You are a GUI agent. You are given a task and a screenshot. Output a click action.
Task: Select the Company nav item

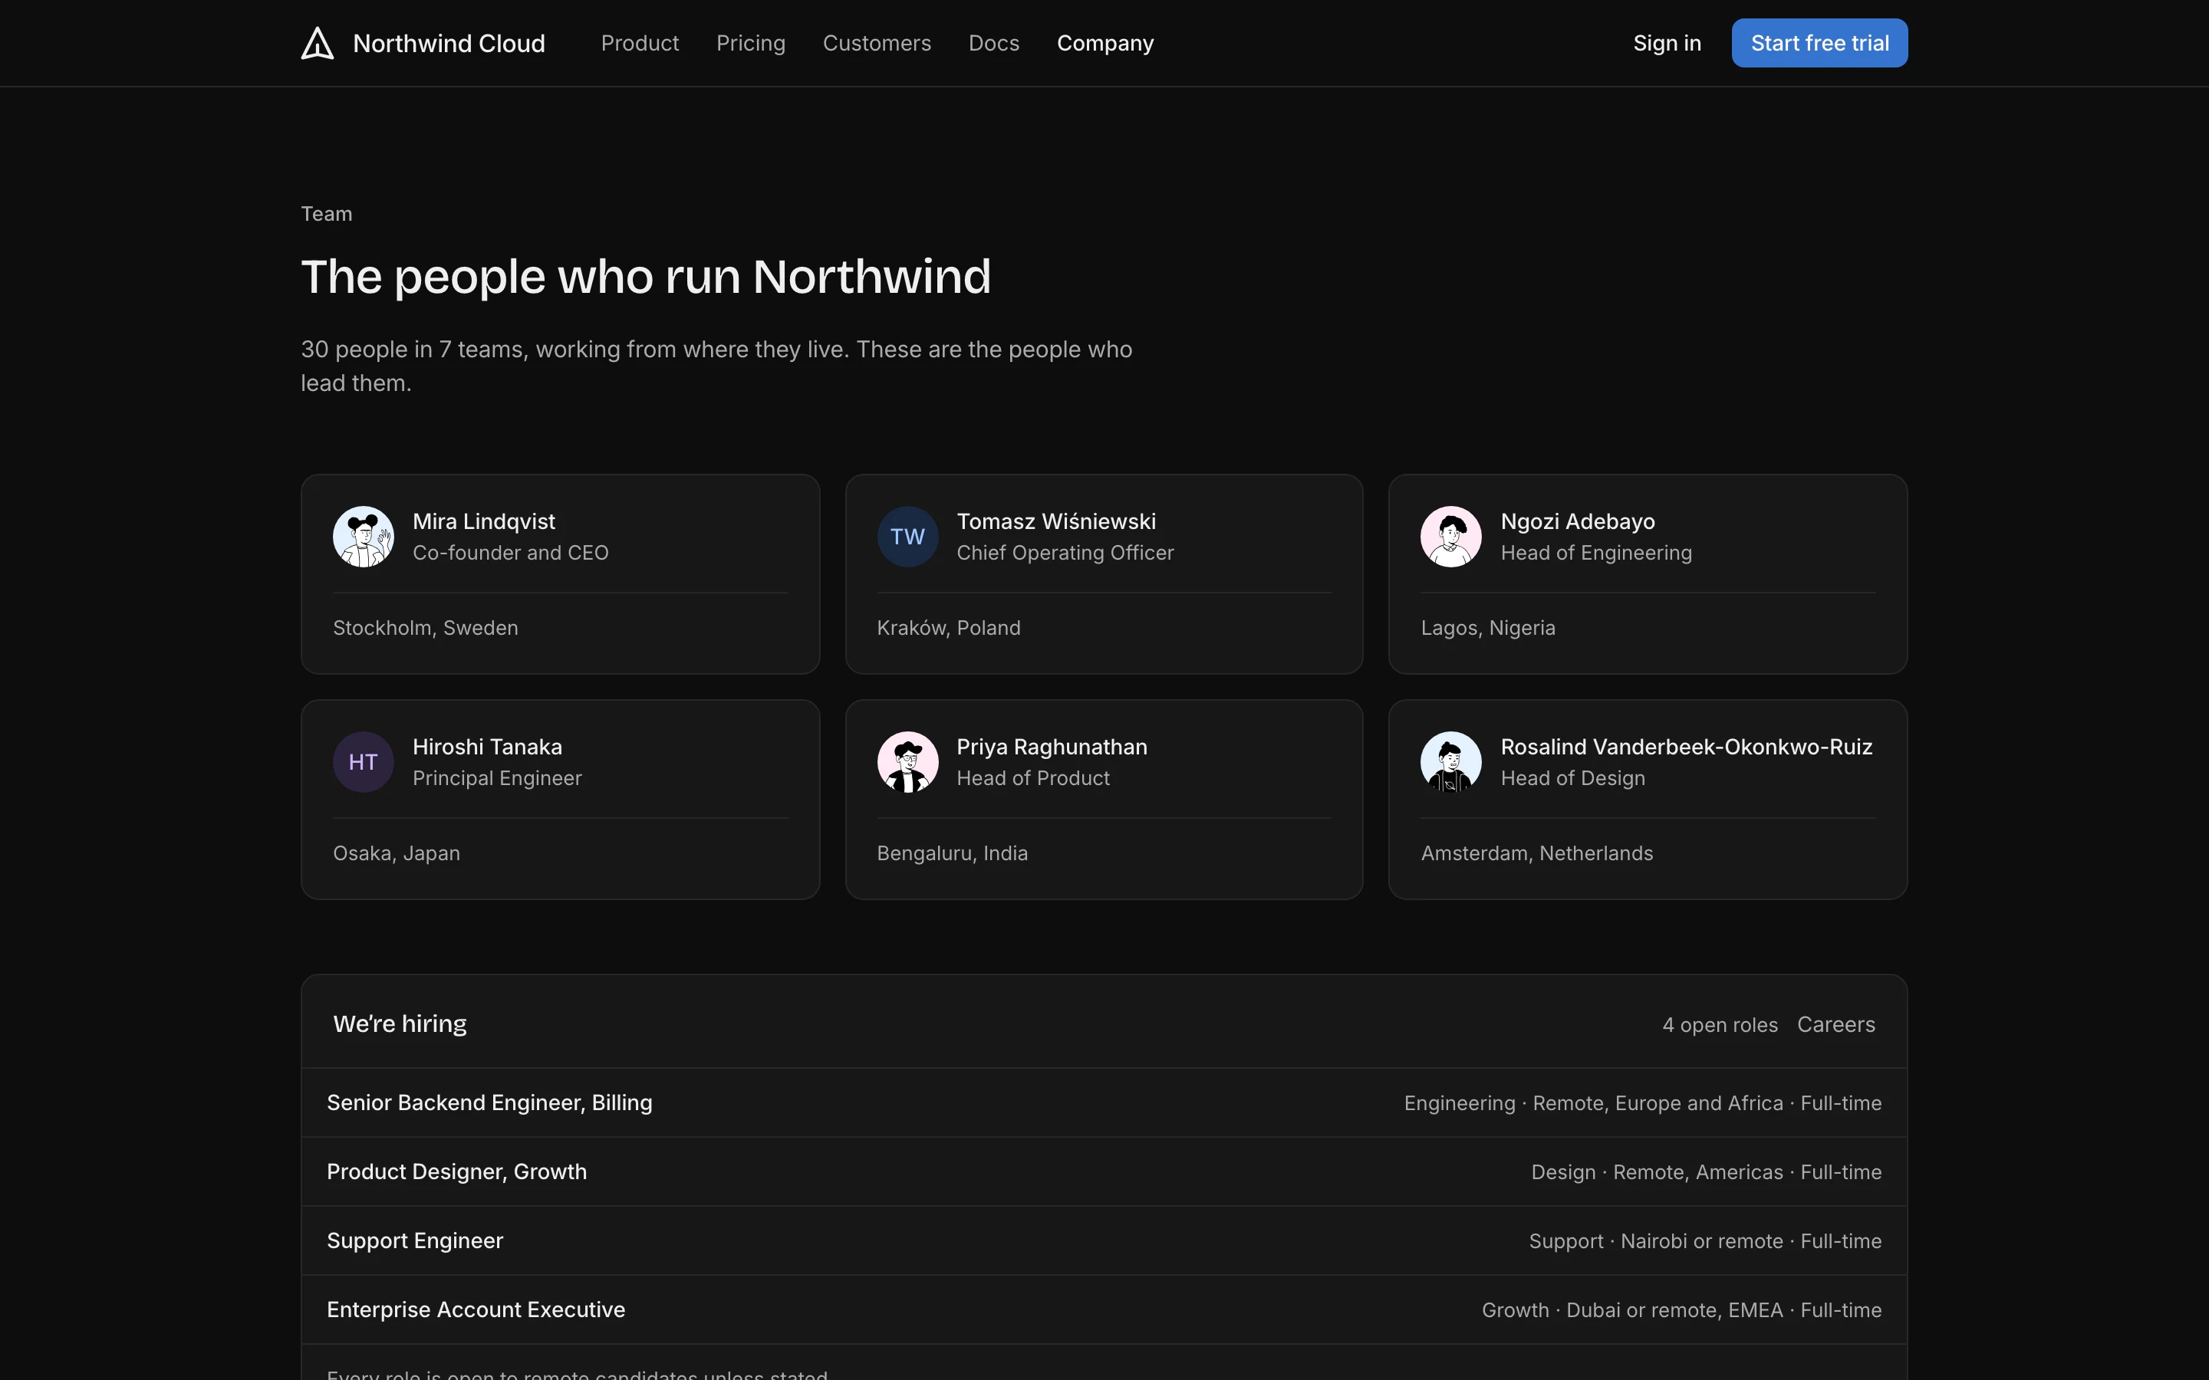[x=1104, y=43]
